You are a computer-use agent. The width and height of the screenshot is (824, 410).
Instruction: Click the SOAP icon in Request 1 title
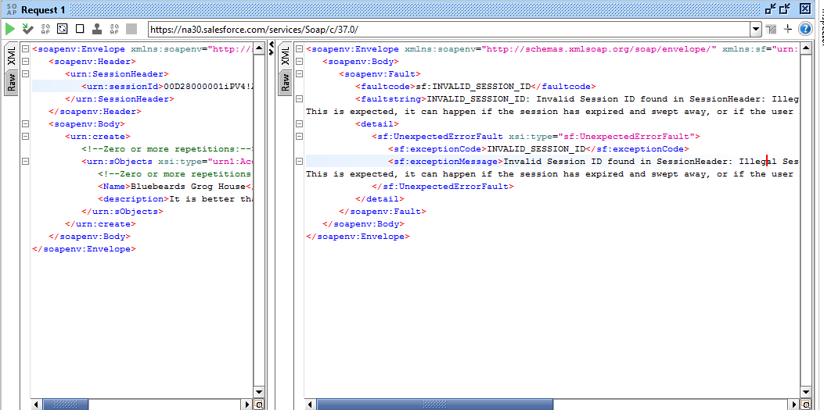[12, 9]
